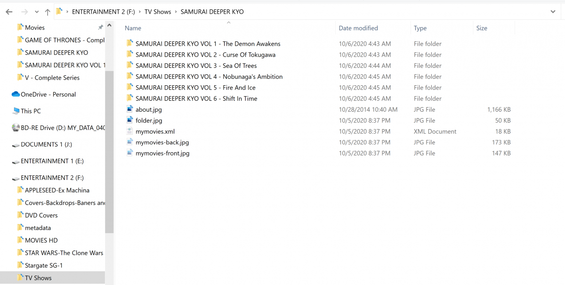Select folder icon of VOL 3 - Sea Of Trees
565x285 pixels.
click(130, 65)
